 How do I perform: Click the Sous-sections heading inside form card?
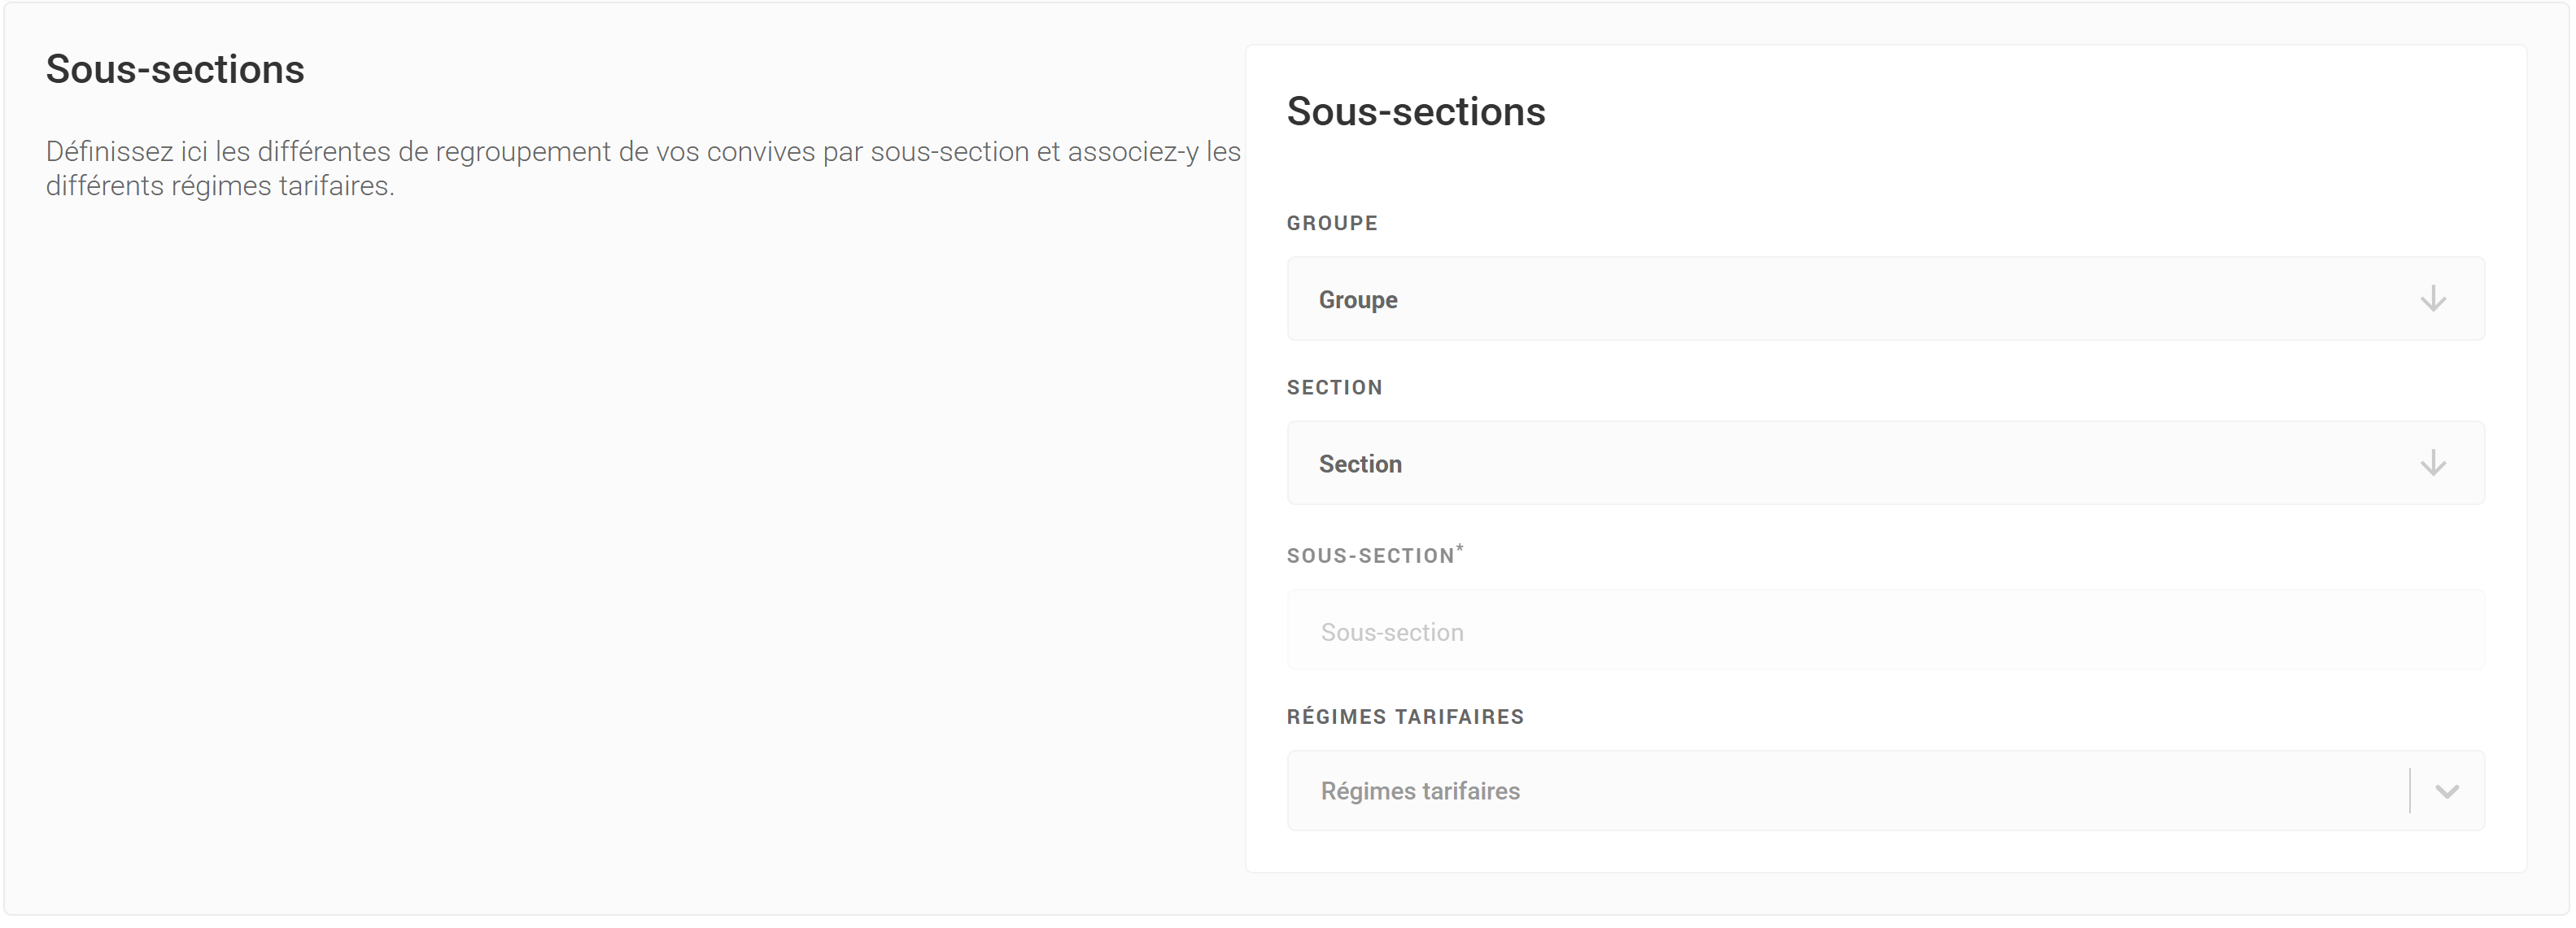1415,112
